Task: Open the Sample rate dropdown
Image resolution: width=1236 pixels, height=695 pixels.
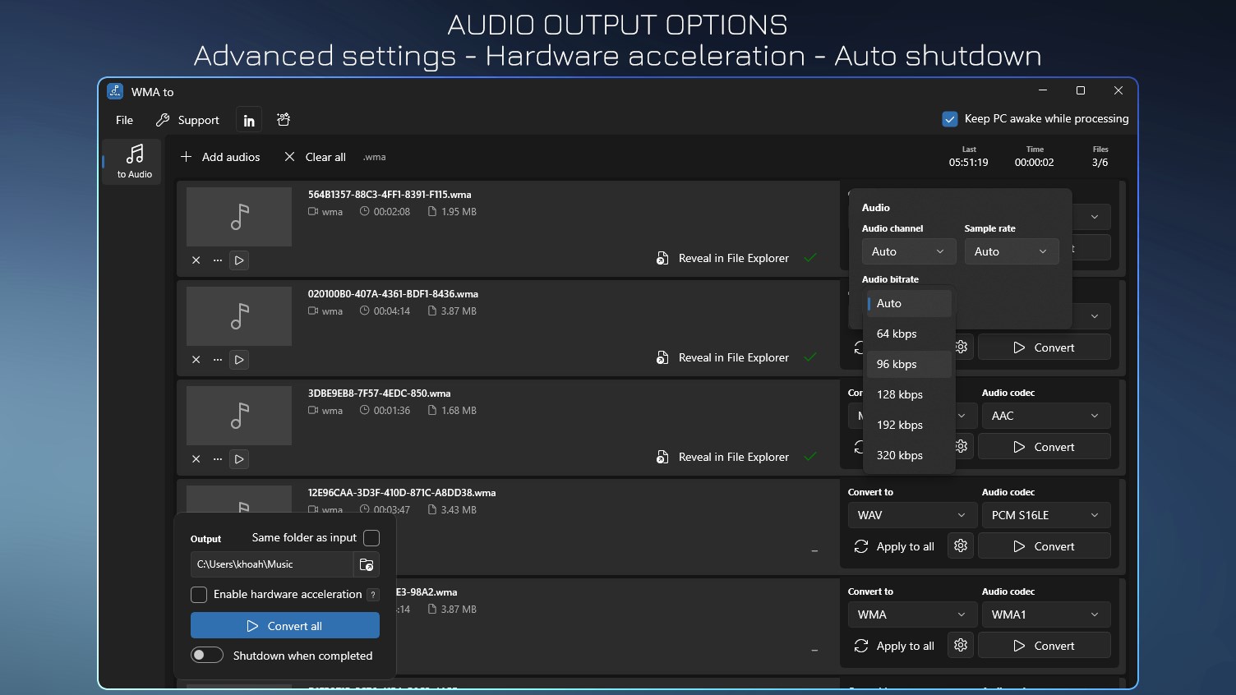Action: coord(1011,251)
